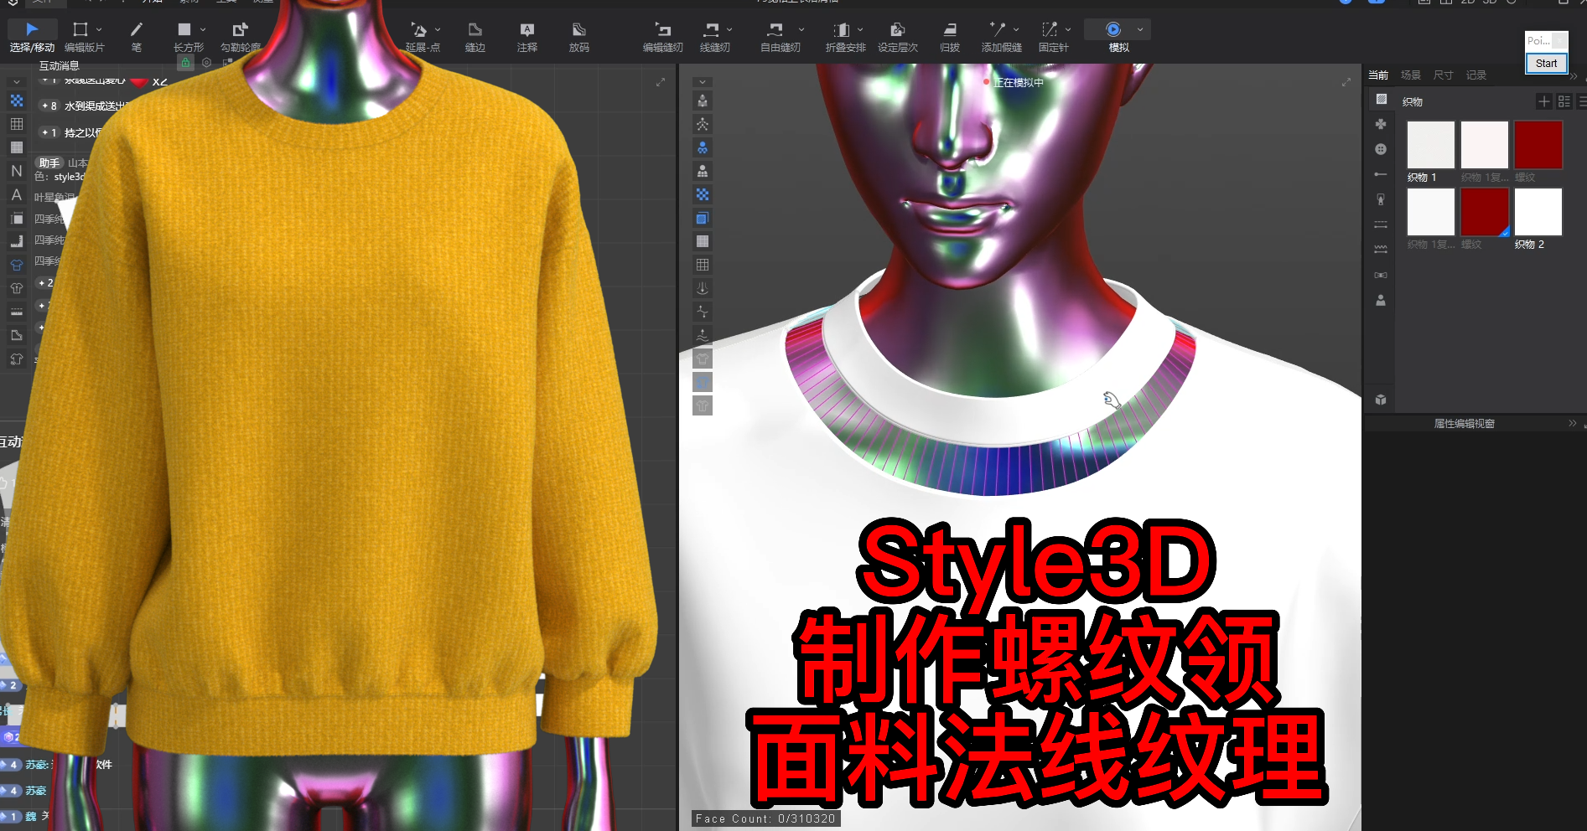Start the 模拟 simulate play button

pos(1113,29)
